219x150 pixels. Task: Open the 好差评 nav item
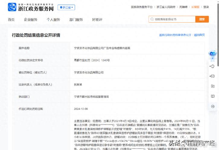[97, 19]
